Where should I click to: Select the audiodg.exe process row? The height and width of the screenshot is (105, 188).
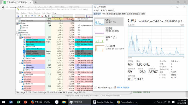[x=54, y=74]
